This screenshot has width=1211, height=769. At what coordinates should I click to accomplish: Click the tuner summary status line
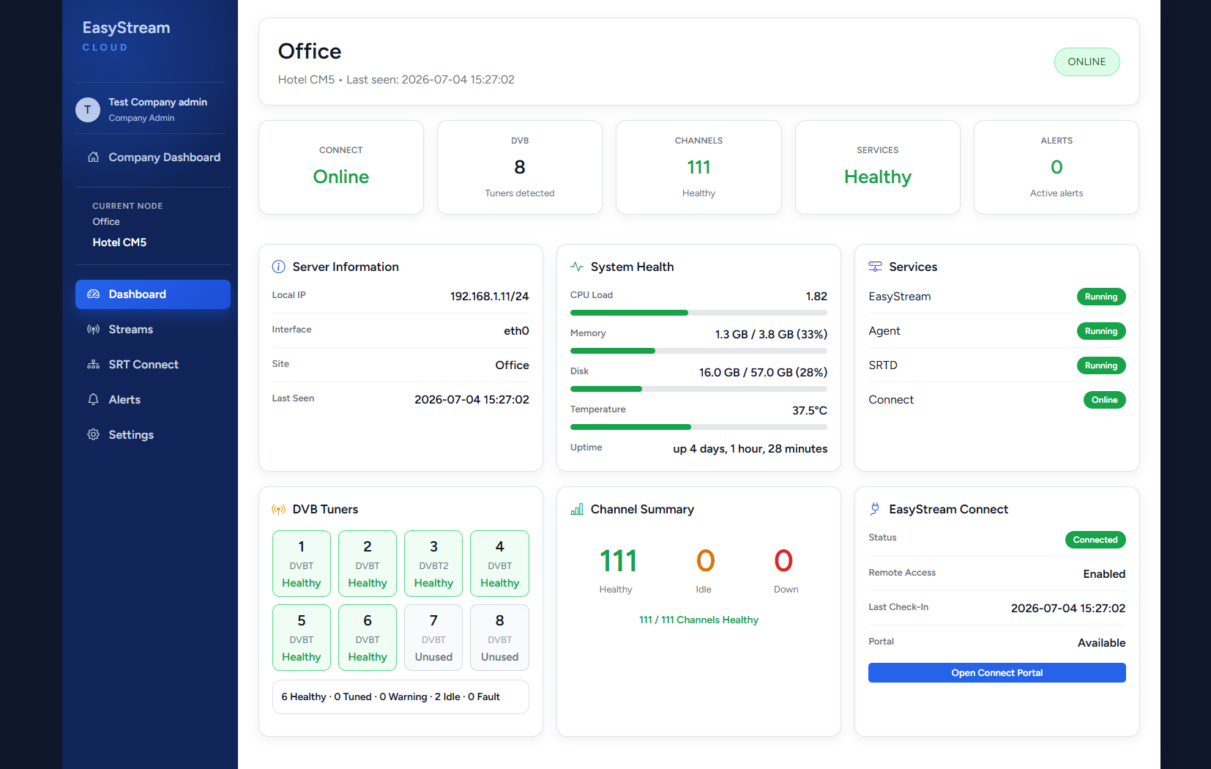tap(400, 696)
